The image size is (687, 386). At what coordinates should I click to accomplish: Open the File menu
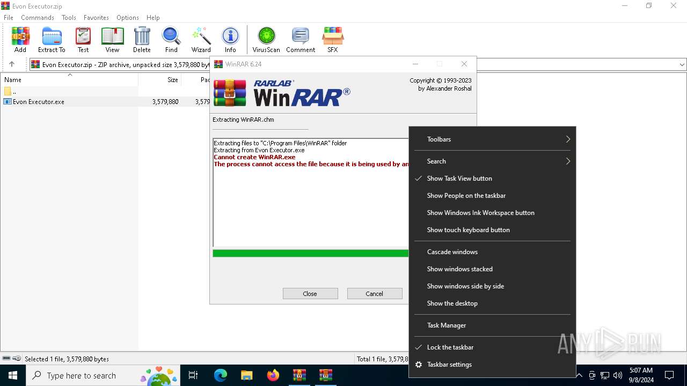pos(9,18)
